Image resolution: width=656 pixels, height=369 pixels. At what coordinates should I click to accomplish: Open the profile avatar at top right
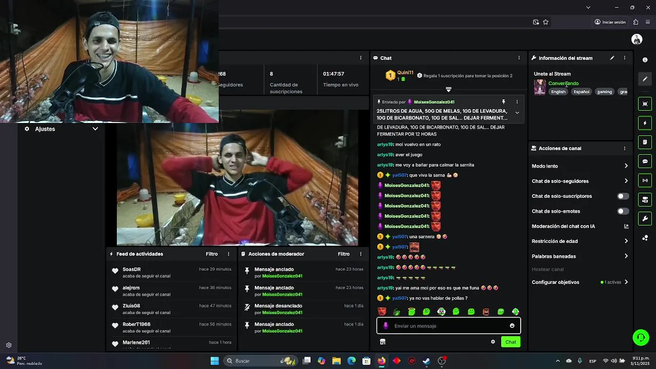point(637,39)
